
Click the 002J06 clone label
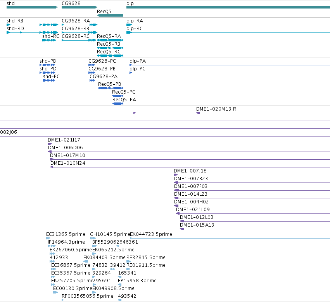[x=9, y=132]
